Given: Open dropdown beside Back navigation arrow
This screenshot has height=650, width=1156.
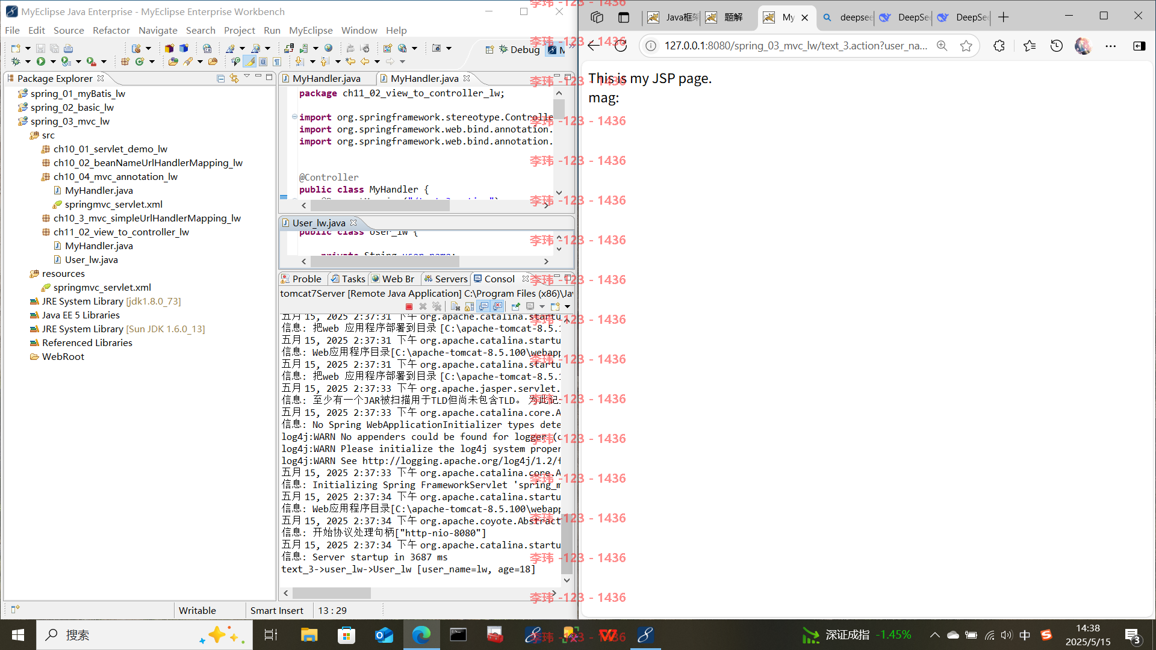Looking at the screenshot, I should [377, 61].
